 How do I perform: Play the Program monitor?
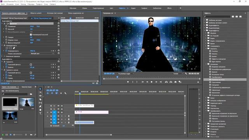point(152,82)
